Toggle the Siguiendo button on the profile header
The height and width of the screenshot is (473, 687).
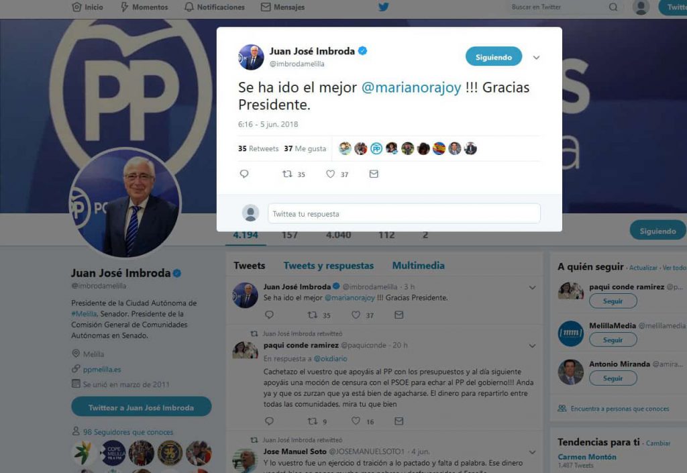pos(657,231)
